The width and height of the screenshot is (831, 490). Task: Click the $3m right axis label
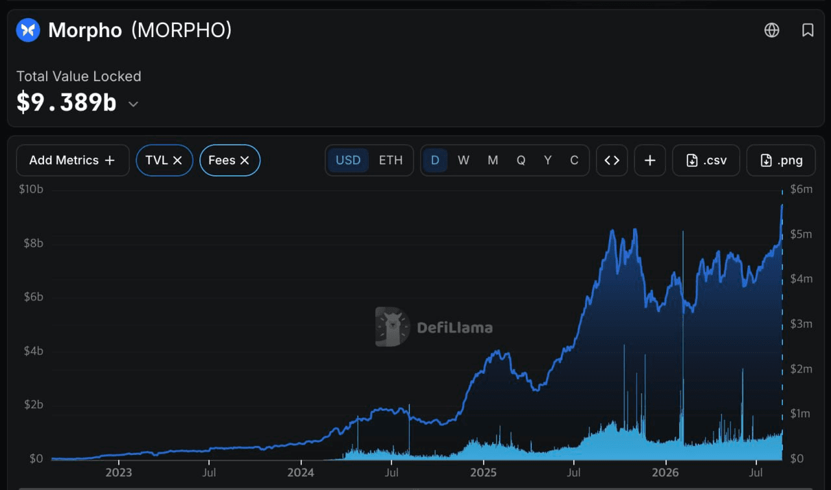801,324
